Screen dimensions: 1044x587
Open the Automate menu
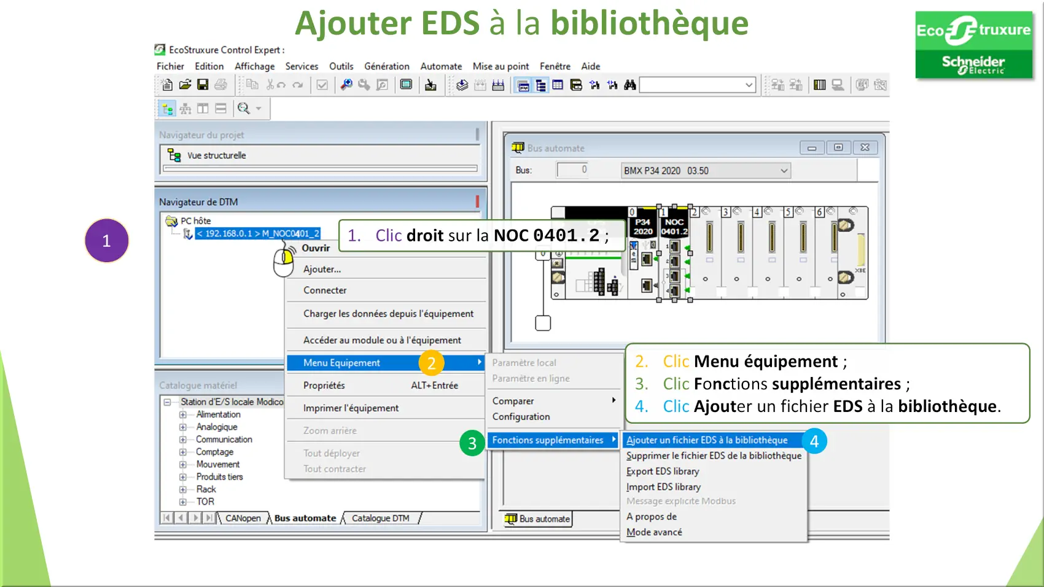441,66
